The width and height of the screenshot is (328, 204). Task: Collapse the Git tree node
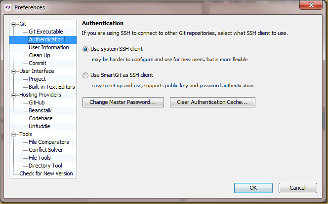(14, 24)
